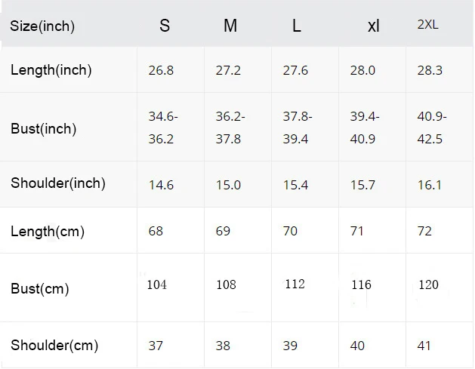Screen dimensions: 475x369
Task: Select the 36.2-37.8 bust range cell
Action: click(x=230, y=128)
